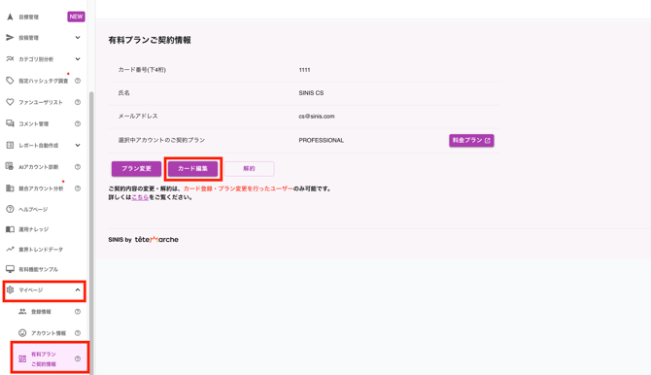Expand the カテゴリ別分析 submenu chevron
The width and height of the screenshot is (651, 375).
click(x=78, y=59)
